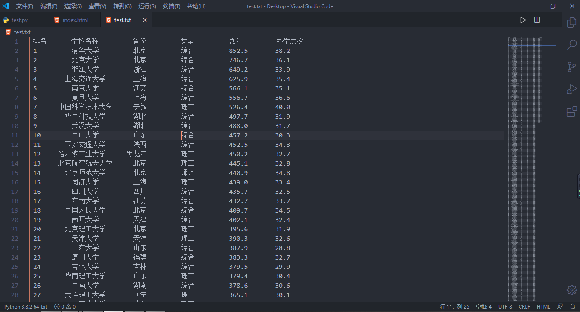
Task: Click the 行 11, 列 25 cursor position
Action: (x=454, y=306)
